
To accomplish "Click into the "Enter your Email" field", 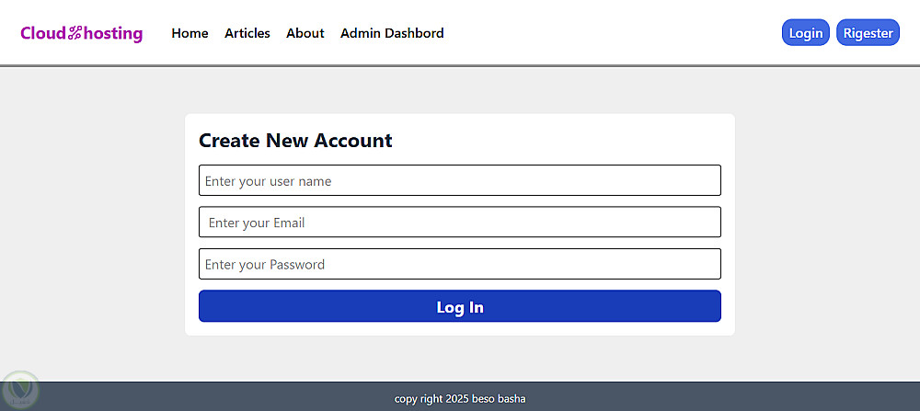I will coord(459,223).
